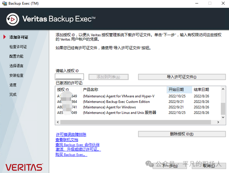Viewport: 229px width, 173px height.
Task: Click the horizontal scrollbar right arrow
Action: tap(218, 122)
